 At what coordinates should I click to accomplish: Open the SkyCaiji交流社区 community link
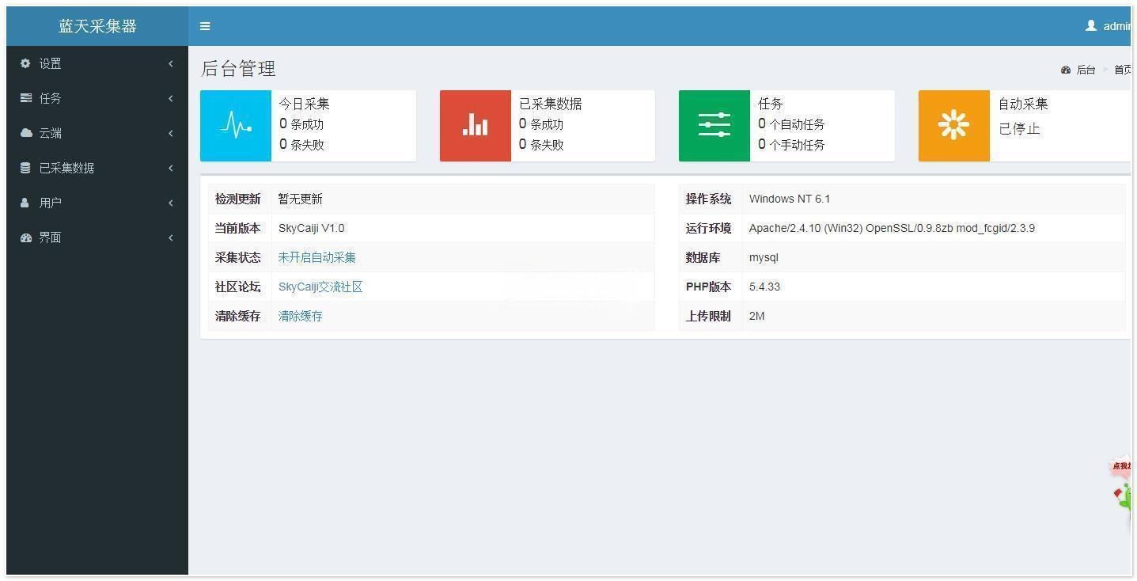tap(320, 287)
